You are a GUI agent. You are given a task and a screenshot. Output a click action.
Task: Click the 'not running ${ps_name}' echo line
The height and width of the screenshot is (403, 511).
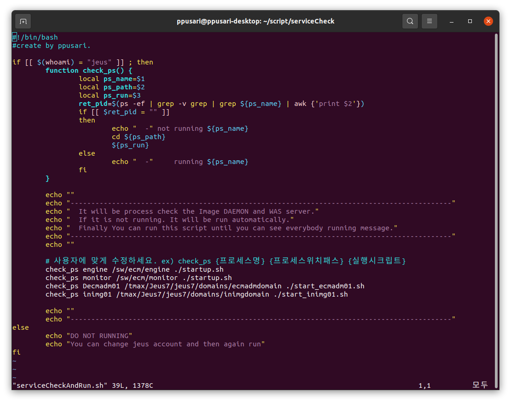180,129
